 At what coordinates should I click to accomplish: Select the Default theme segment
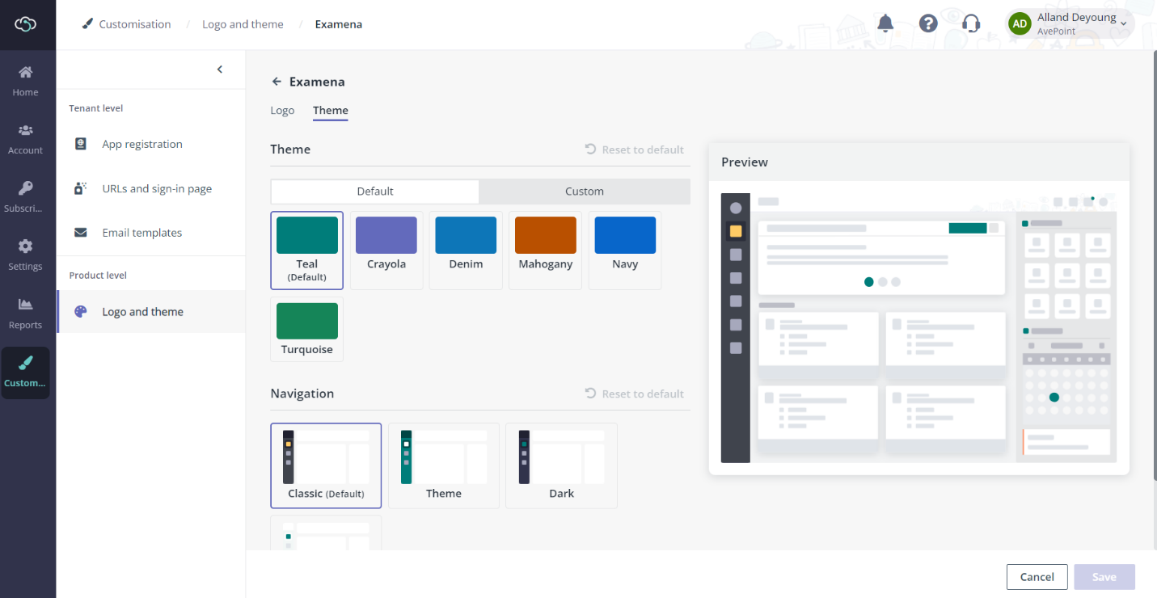click(x=375, y=192)
